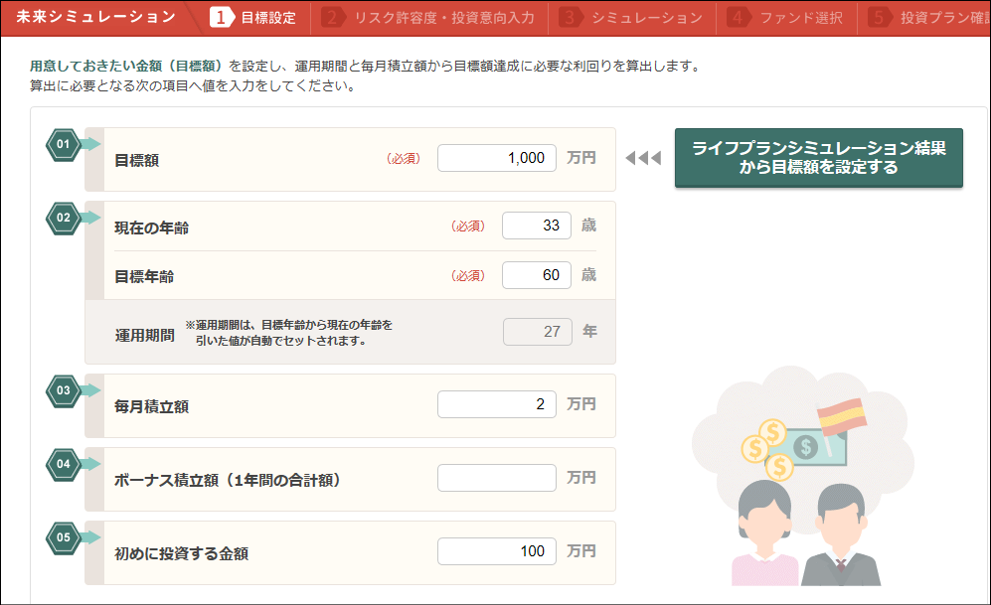Click the 毎月積立額 input field showing 2
991x605 pixels.
497,404
